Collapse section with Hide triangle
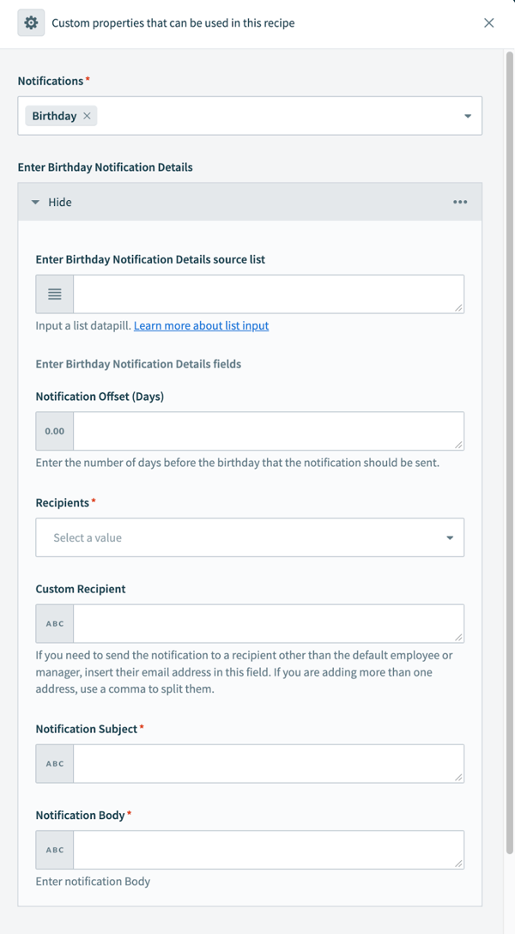Image resolution: width=515 pixels, height=934 pixels. point(35,203)
